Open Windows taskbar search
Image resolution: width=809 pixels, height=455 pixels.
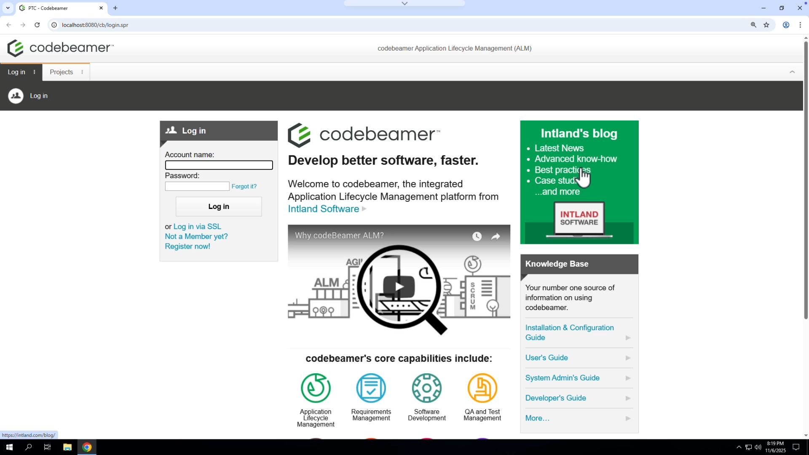(29, 447)
